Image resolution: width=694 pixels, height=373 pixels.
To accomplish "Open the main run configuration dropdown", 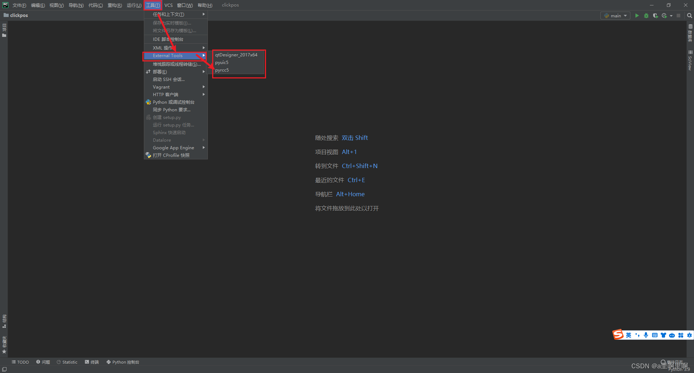I will [x=615, y=16].
